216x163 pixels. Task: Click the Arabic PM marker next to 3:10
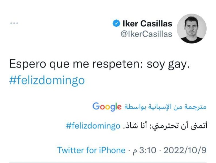pyautogui.click(x=135, y=151)
